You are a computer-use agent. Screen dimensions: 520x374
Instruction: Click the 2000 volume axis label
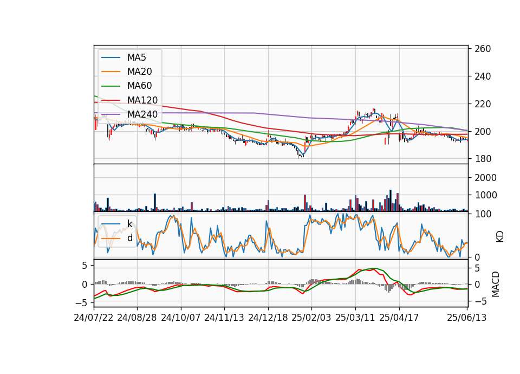[x=485, y=178]
